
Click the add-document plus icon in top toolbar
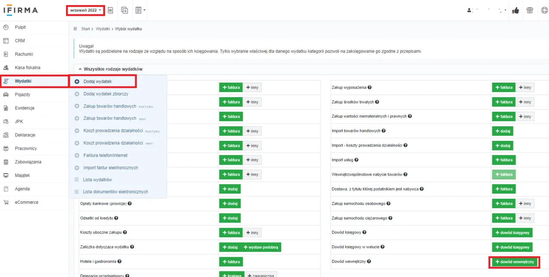124,10
